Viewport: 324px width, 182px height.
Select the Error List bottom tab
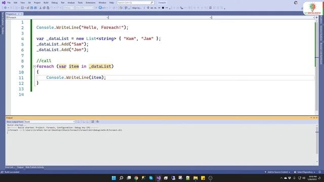[10, 167]
